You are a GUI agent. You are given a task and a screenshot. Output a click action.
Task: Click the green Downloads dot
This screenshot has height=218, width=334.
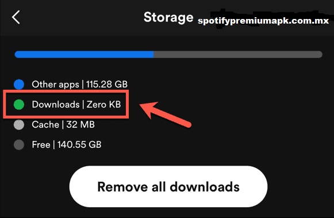tap(19, 105)
